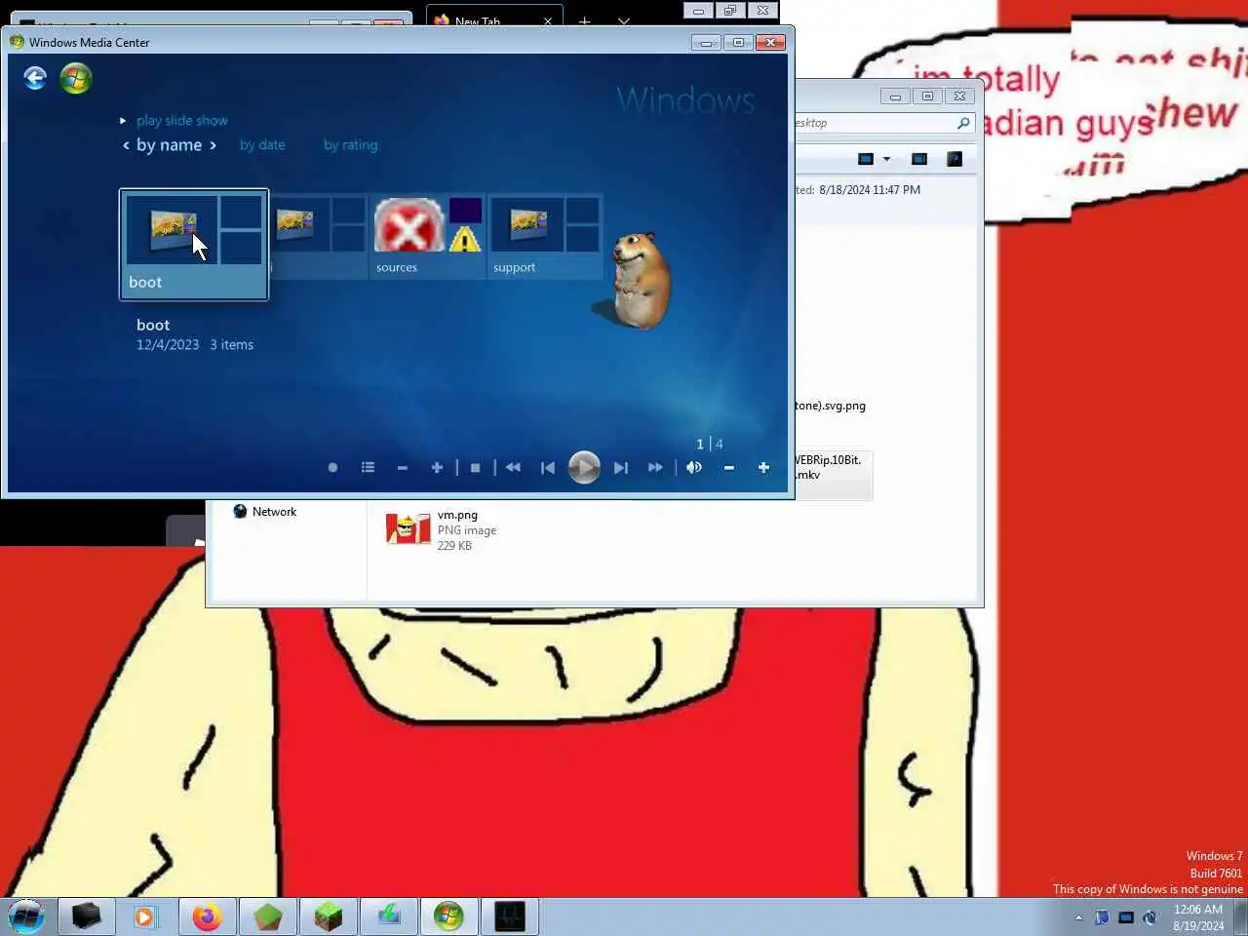Open the green arrow taskbar application
Screen dimensions: 1248x936
click(x=389, y=916)
